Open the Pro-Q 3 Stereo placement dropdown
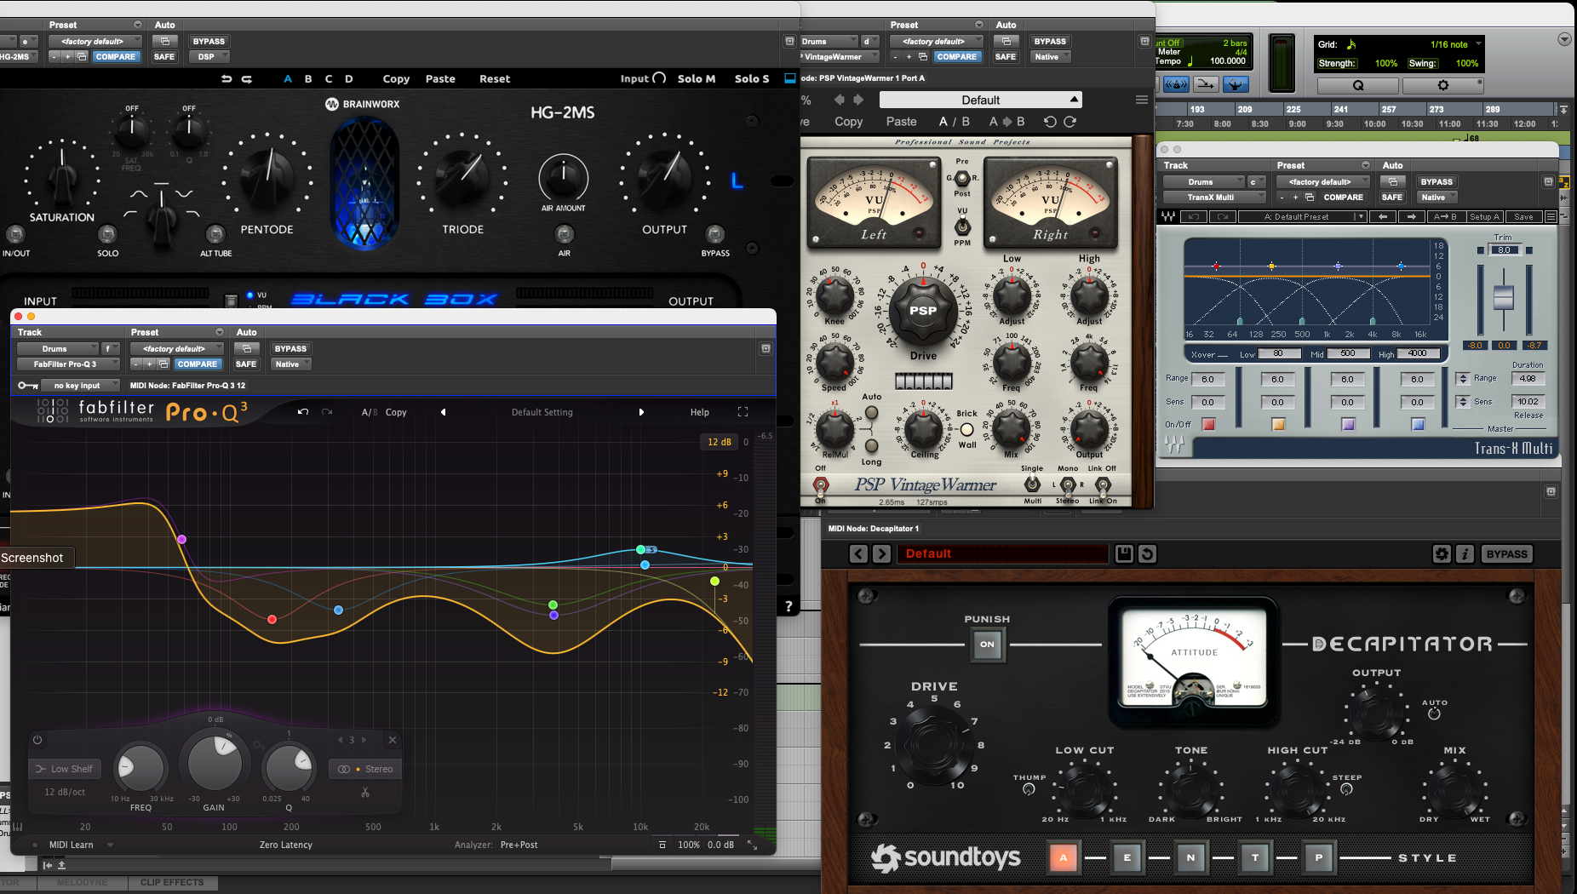Viewport: 1577px width, 894px height. [365, 769]
